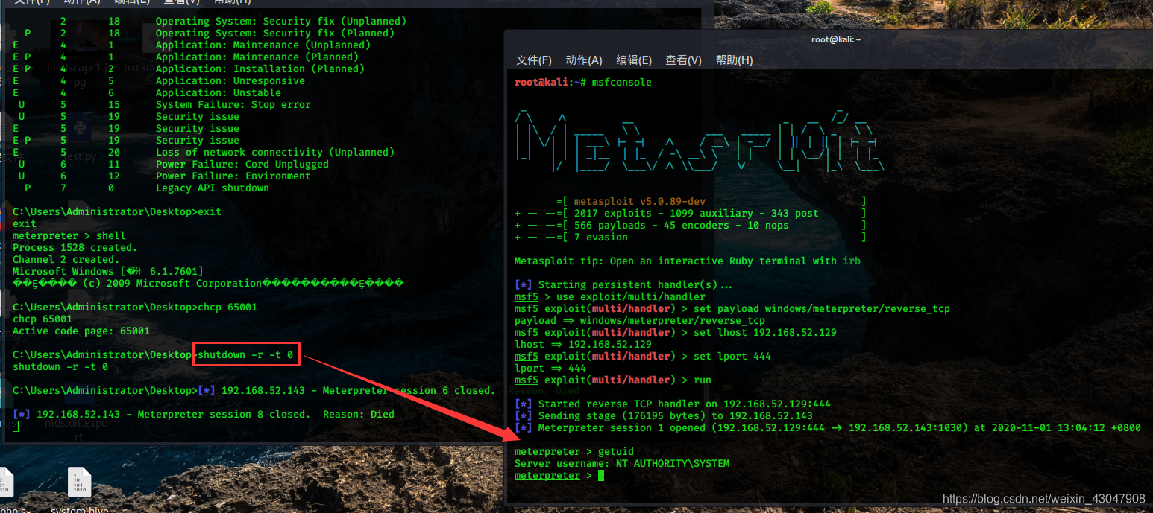Viewport: 1153px width, 513px height.
Task: Click 'Started reverse TCP handler on 192.168.52.129:444'
Action: 672,404
